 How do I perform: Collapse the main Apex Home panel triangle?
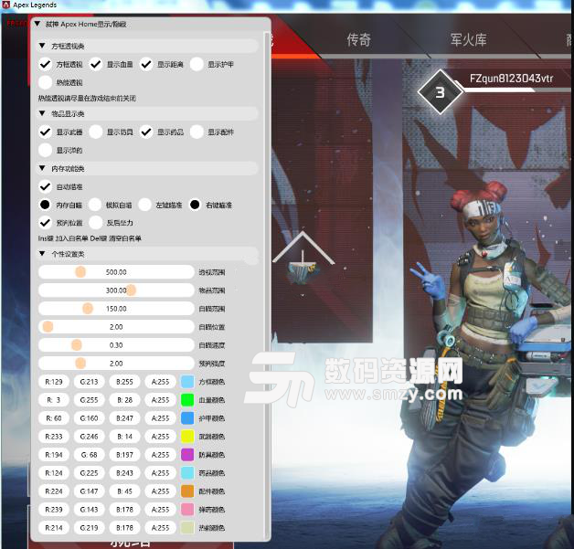coord(37,24)
